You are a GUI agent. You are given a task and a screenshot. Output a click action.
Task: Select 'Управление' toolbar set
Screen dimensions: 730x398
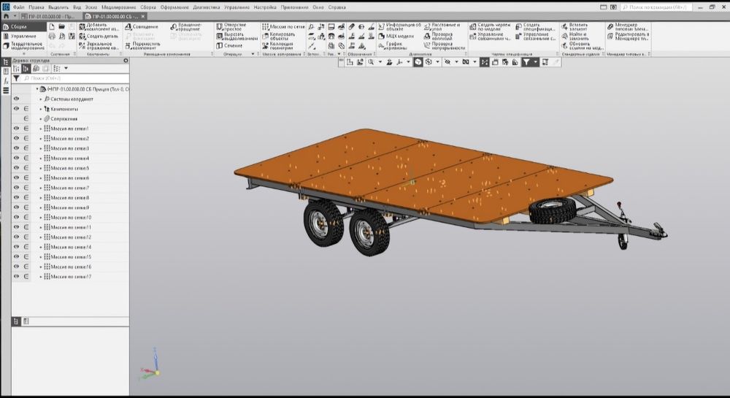23,37
